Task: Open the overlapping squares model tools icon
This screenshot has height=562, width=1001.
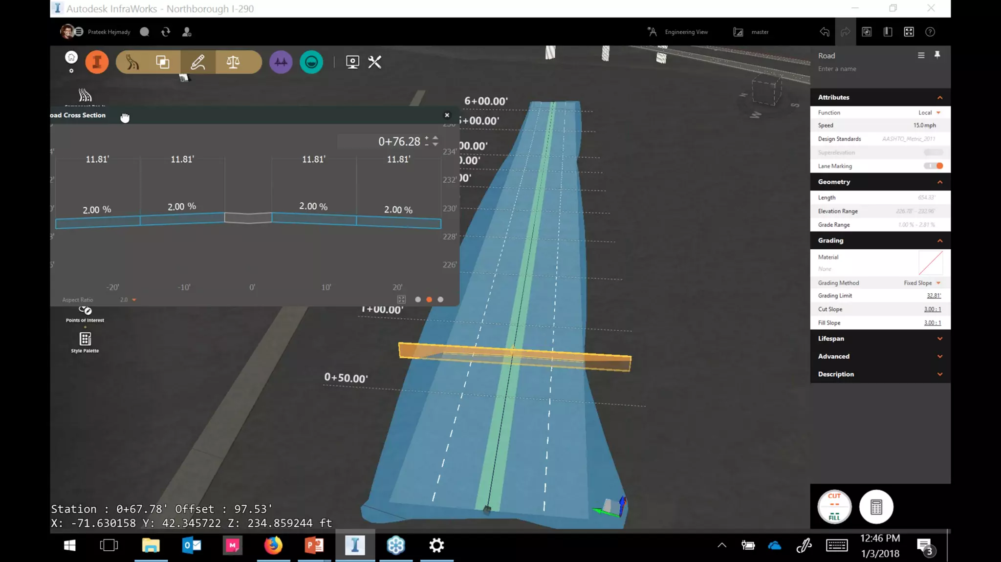Action: pos(162,62)
